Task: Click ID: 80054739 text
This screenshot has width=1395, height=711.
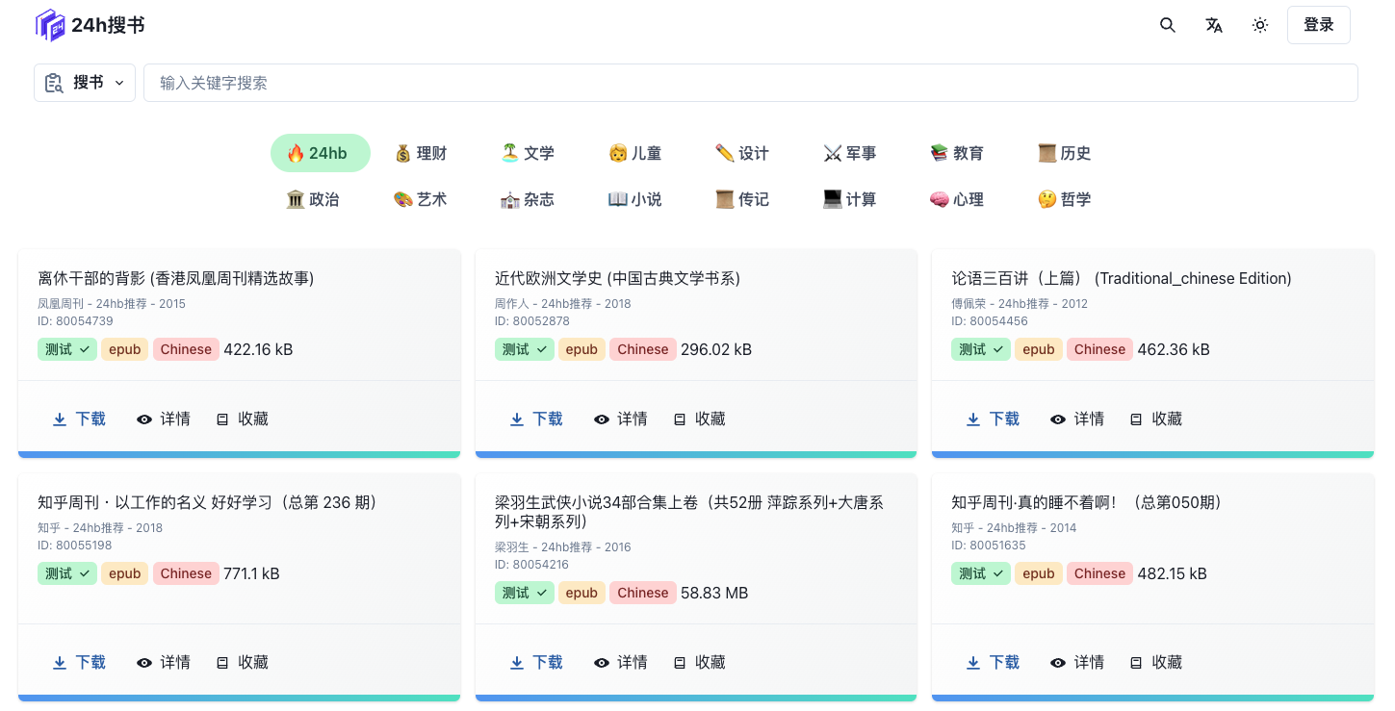Action: (75, 321)
